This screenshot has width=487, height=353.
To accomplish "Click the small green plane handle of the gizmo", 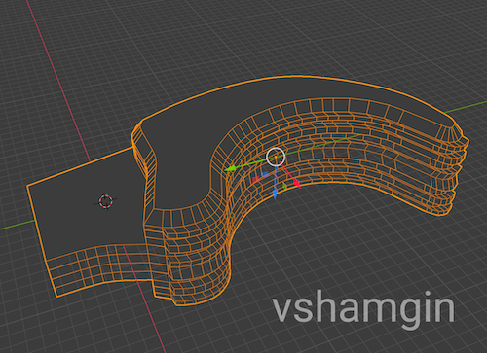I will [284, 186].
